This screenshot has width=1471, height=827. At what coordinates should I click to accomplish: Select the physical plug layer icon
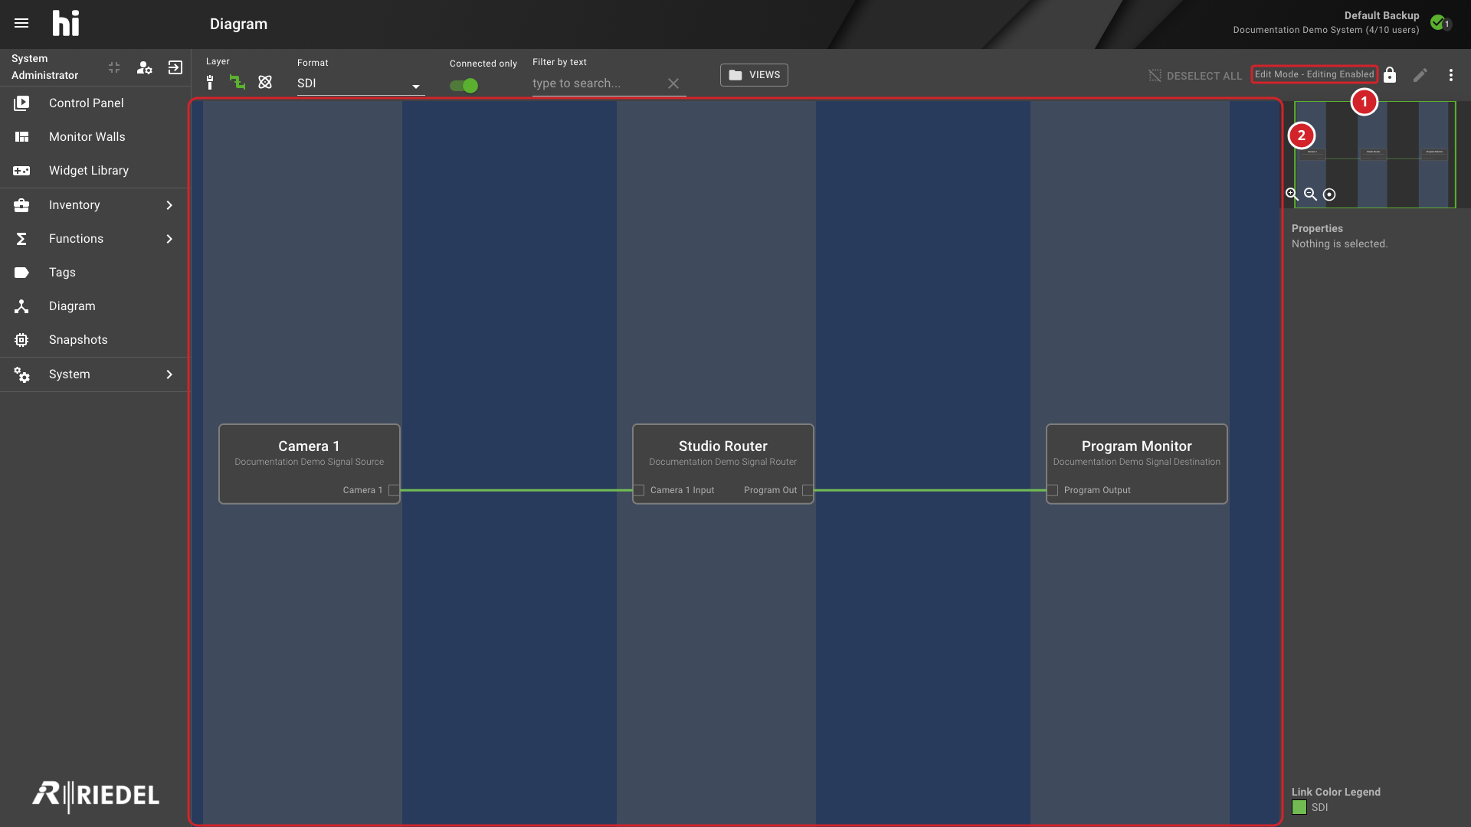tap(210, 82)
